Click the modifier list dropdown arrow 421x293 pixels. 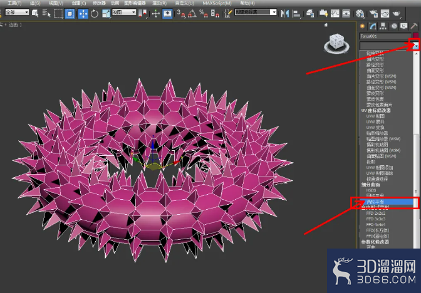coord(415,46)
